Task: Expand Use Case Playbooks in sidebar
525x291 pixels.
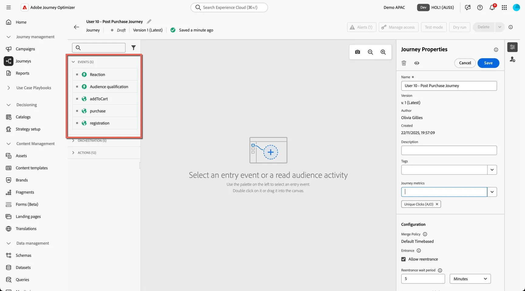Action: click(9, 88)
